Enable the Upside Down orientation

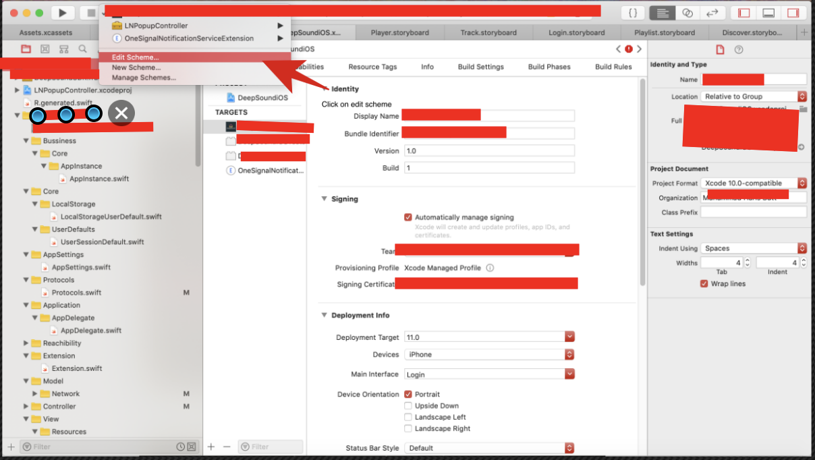(408, 406)
